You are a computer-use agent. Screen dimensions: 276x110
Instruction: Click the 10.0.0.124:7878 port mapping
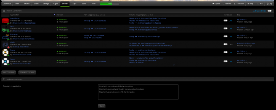tap(100, 53)
